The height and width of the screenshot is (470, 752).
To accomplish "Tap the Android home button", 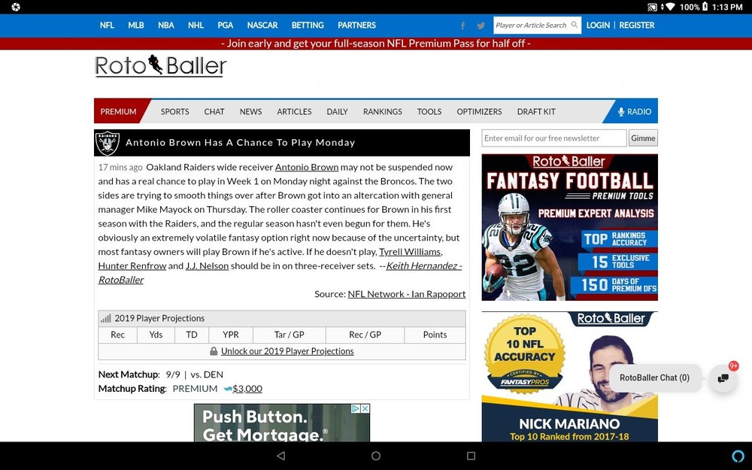I will click(376, 456).
